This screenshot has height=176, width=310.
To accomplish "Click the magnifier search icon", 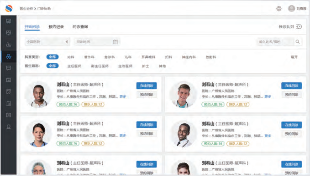I will [298, 42].
